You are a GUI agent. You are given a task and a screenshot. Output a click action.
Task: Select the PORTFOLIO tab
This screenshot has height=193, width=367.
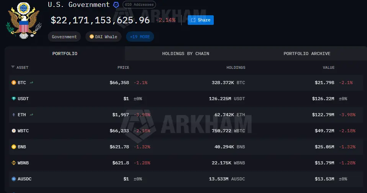coord(65,54)
